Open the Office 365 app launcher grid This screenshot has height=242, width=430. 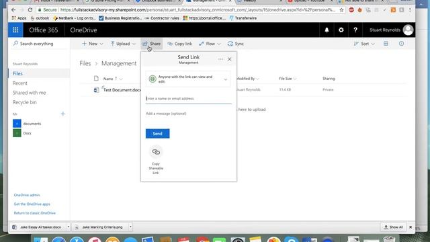15,30
